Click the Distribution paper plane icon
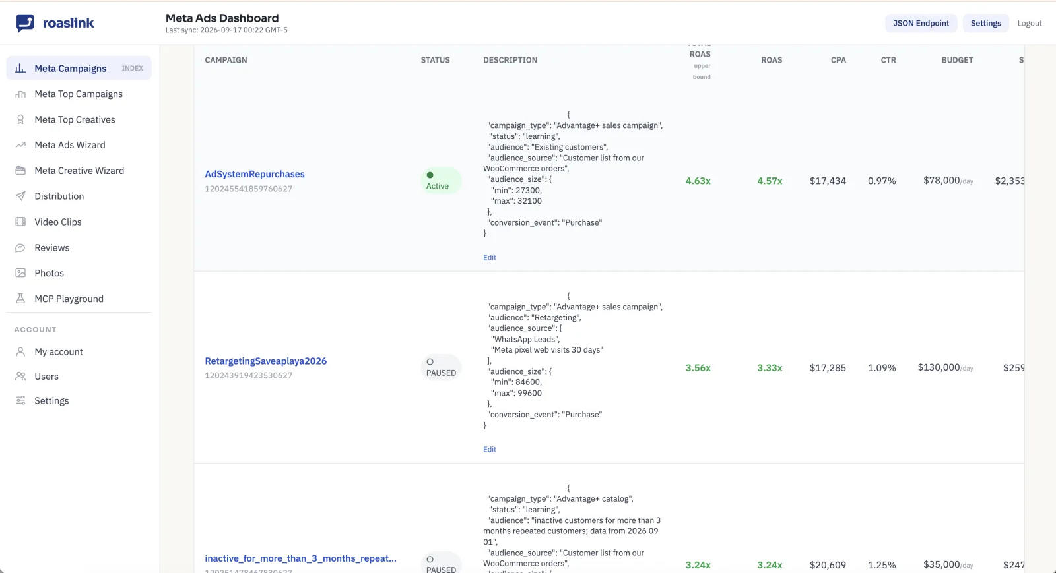The width and height of the screenshot is (1056, 573). 20,196
